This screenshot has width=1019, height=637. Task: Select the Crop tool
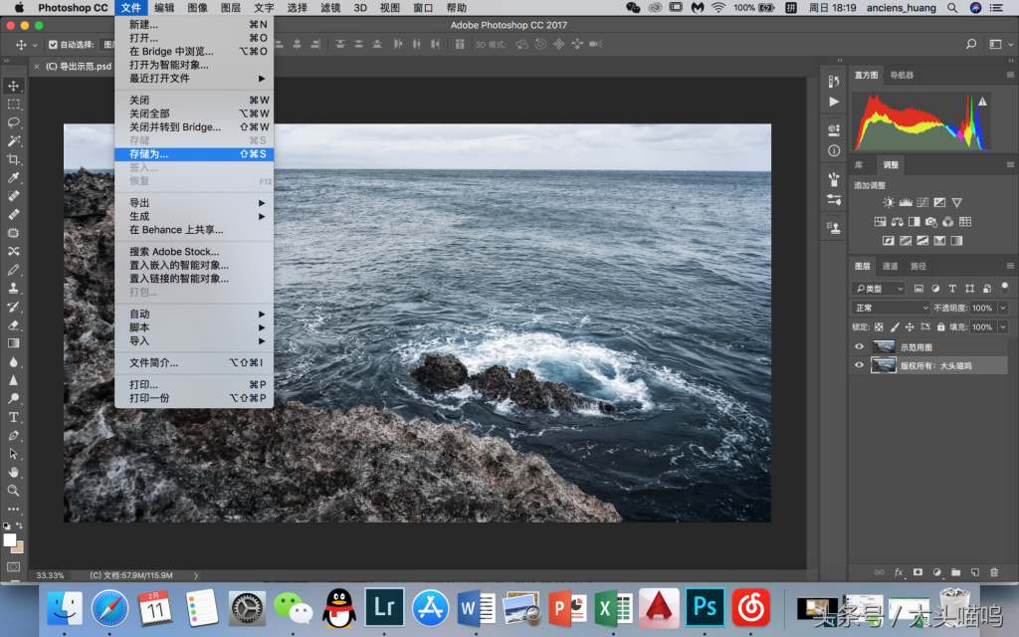point(13,159)
